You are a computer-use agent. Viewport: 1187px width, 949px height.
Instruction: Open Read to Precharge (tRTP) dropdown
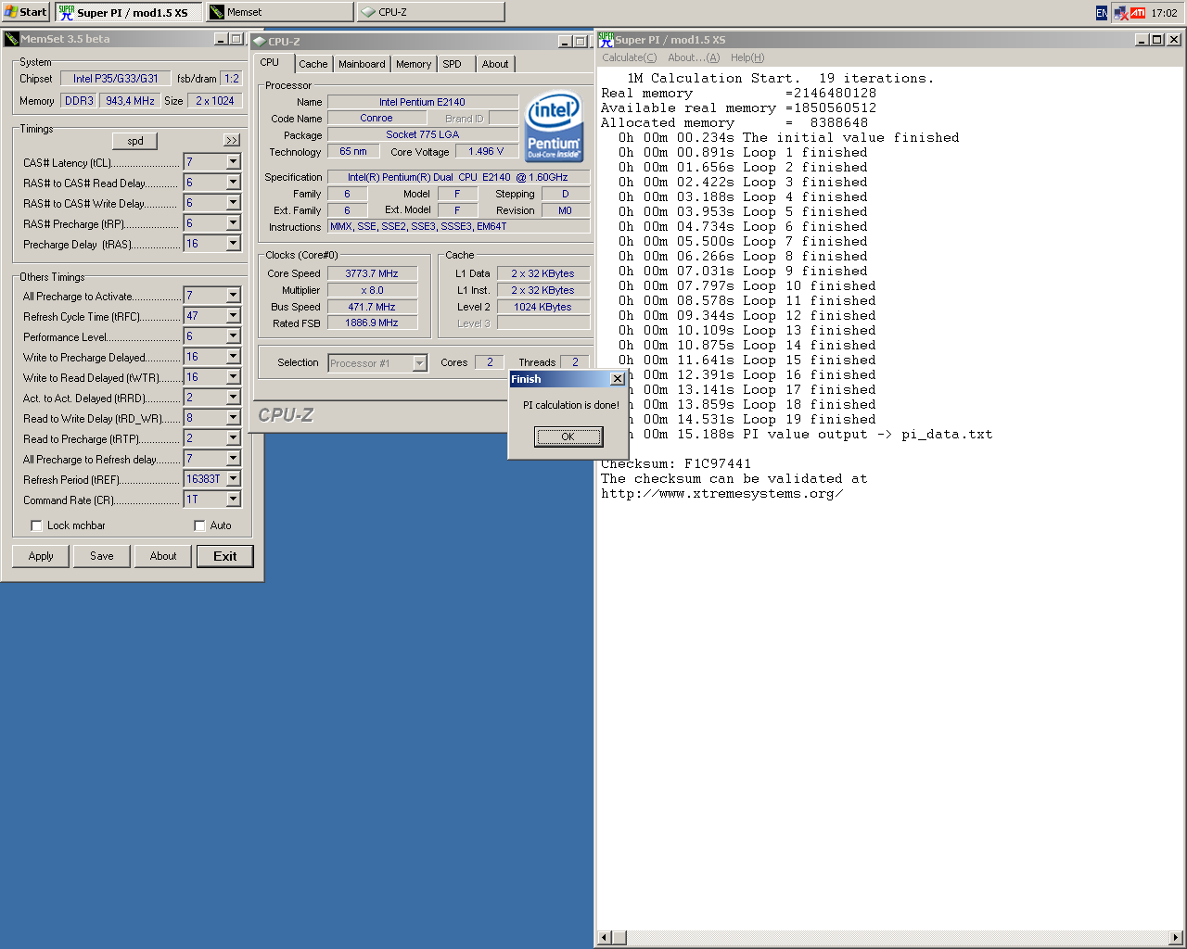coord(234,438)
